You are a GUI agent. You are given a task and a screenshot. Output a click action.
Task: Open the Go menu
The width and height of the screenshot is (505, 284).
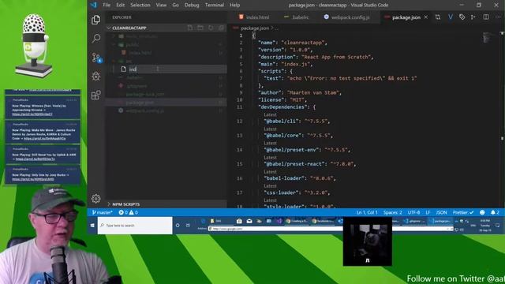[x=175, y=6]
